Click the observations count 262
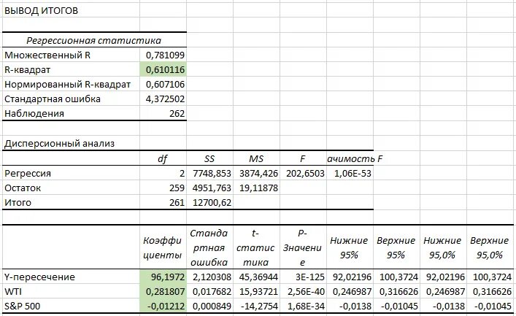516x316 pixels. (x=177, y=114)
